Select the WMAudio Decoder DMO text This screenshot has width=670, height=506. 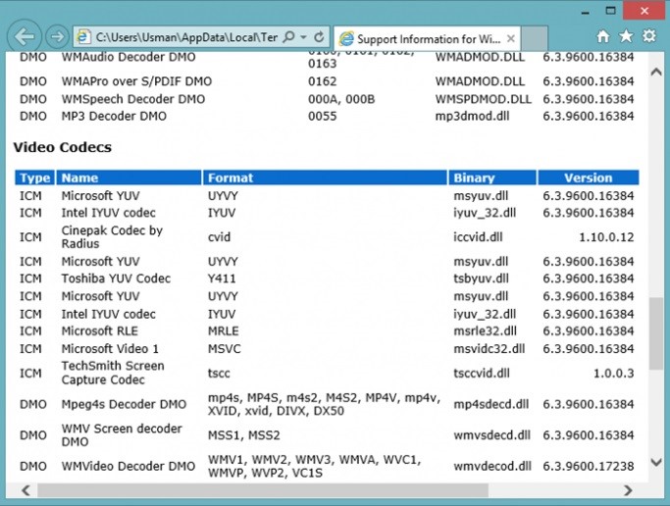(x=129, y=57)
